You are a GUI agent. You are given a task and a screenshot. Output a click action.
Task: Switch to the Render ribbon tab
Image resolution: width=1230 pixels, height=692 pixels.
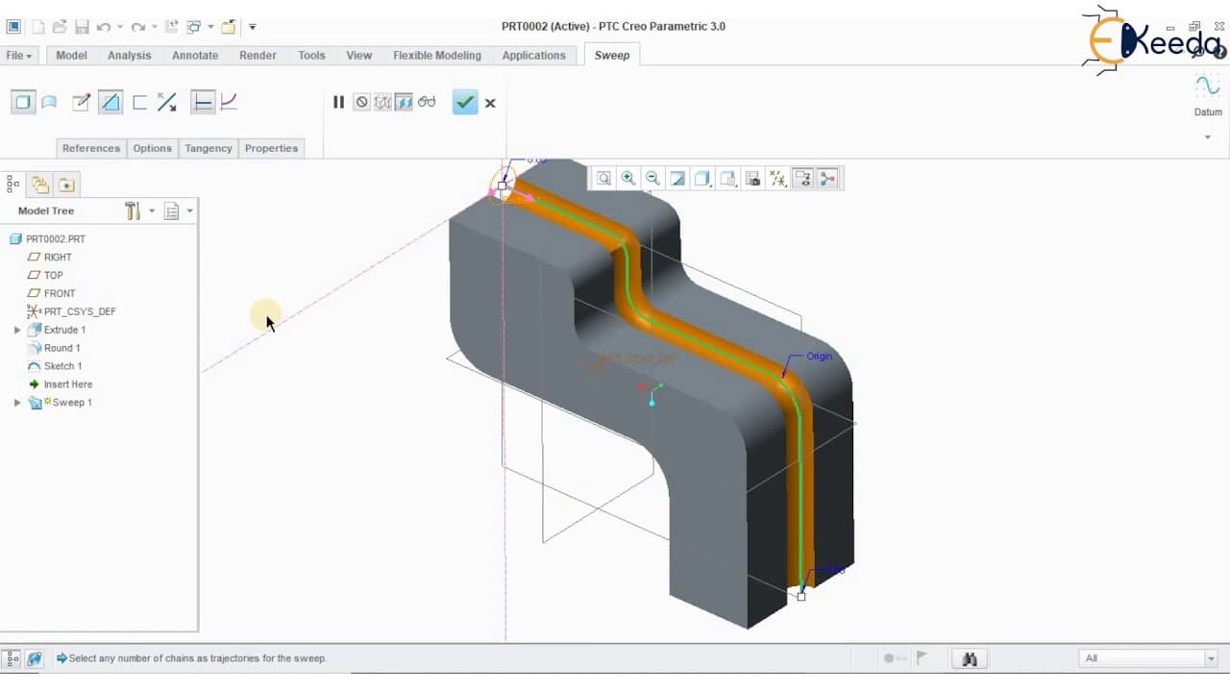point(258,56)
